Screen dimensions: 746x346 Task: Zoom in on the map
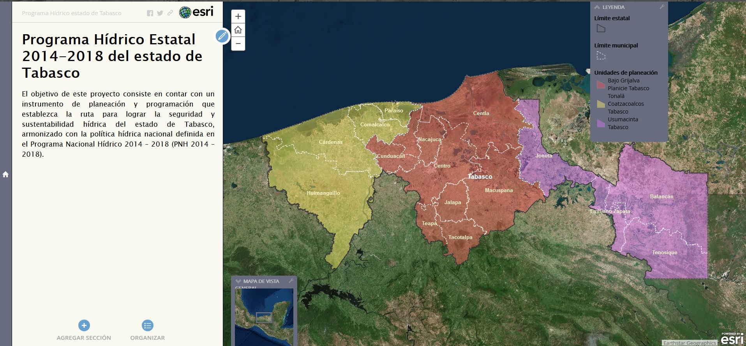238,16
